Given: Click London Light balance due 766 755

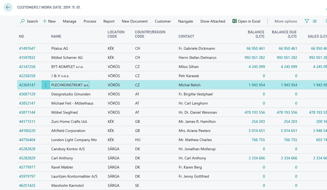Looking at the screenshot, I should click(x=290, y=140).
